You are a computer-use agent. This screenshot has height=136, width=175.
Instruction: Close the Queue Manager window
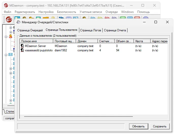click(167, 22)
